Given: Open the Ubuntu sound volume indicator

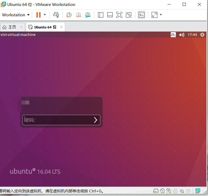Looking at the screenshot, I should (182, 35).
